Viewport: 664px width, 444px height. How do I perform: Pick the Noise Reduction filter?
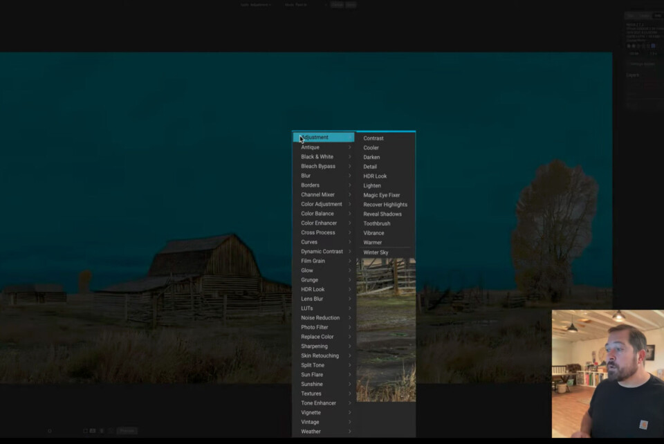tap(320, 318)
